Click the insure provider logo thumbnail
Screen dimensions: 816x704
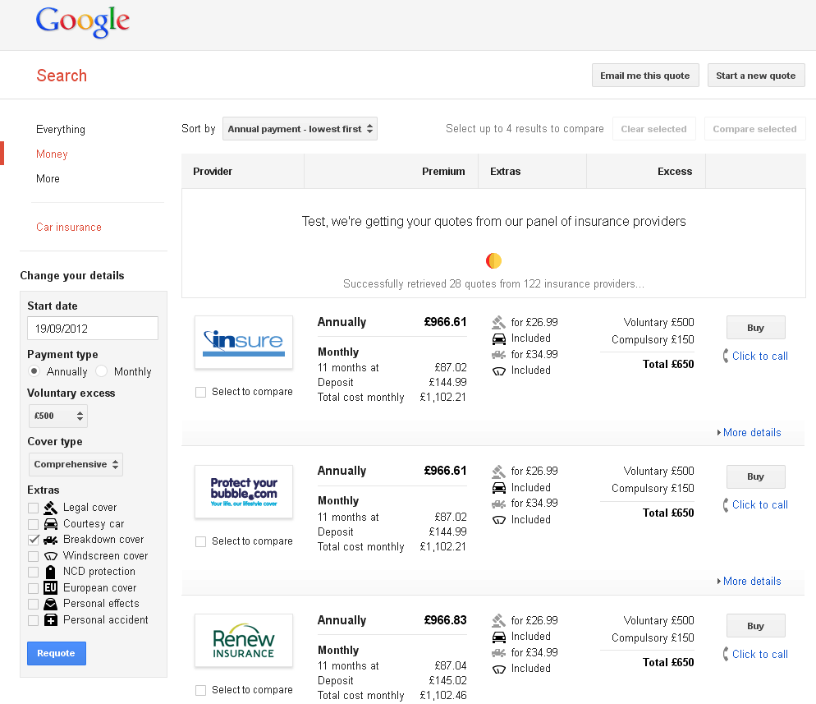(244, 342)
